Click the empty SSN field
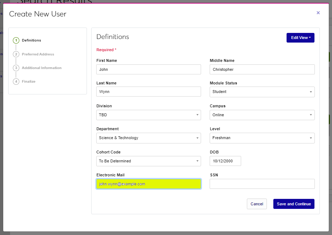The width and height of the screenshot is (332, 235). point(262,184)
